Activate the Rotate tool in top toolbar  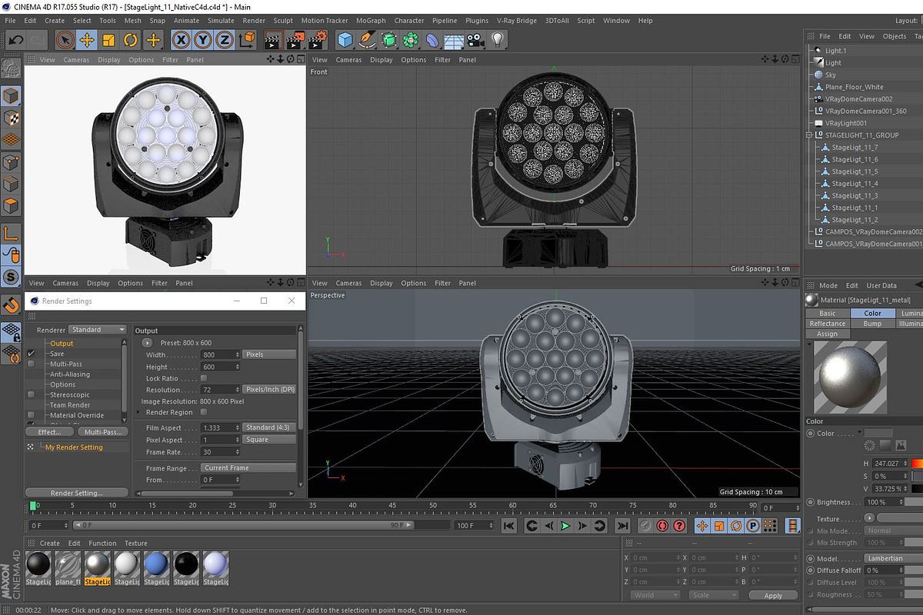coord(130,40)
